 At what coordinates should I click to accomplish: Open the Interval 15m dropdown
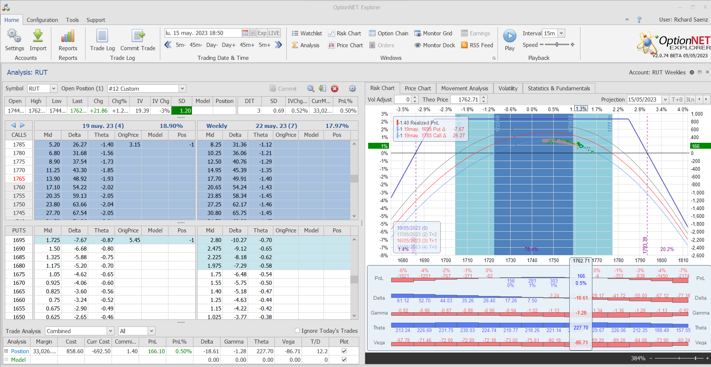562,33
